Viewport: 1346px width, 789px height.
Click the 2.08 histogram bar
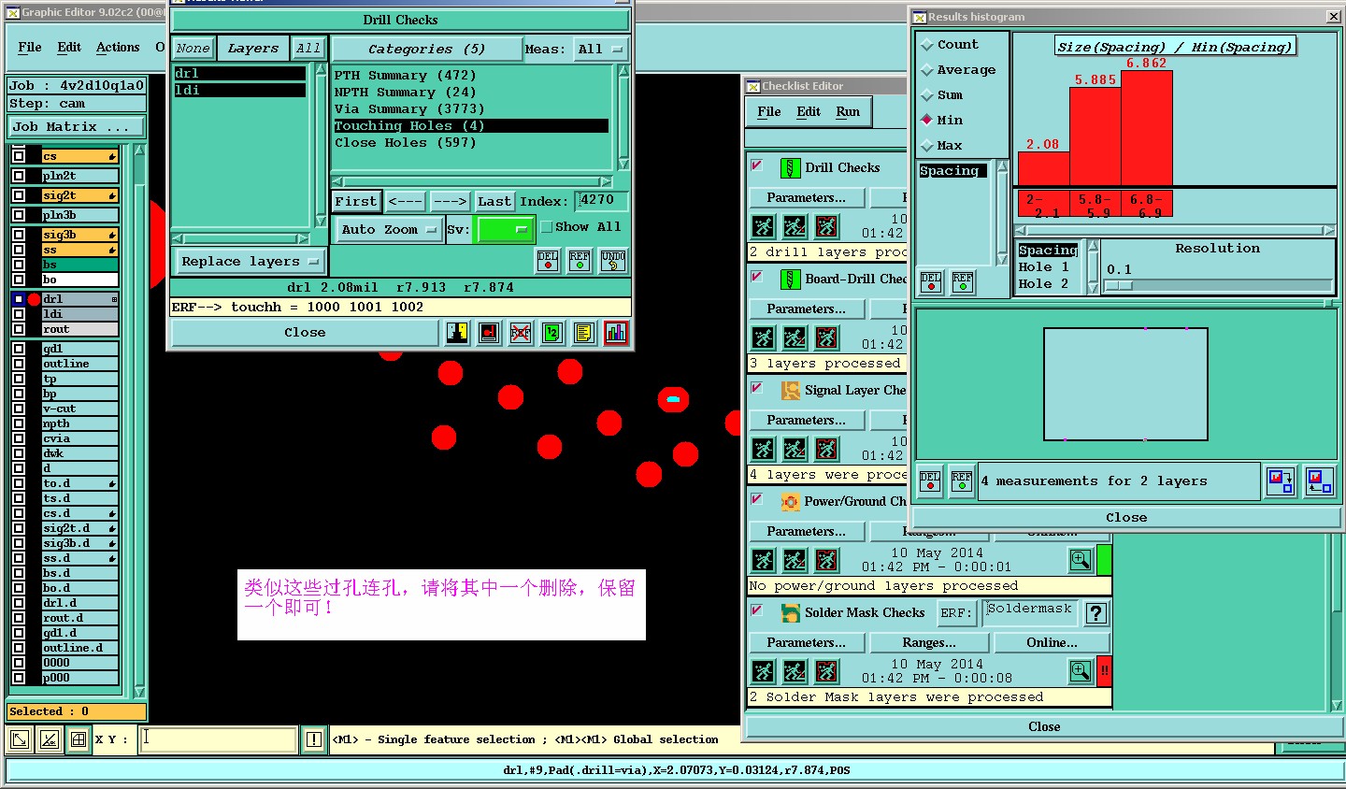tap(1043, 168)
